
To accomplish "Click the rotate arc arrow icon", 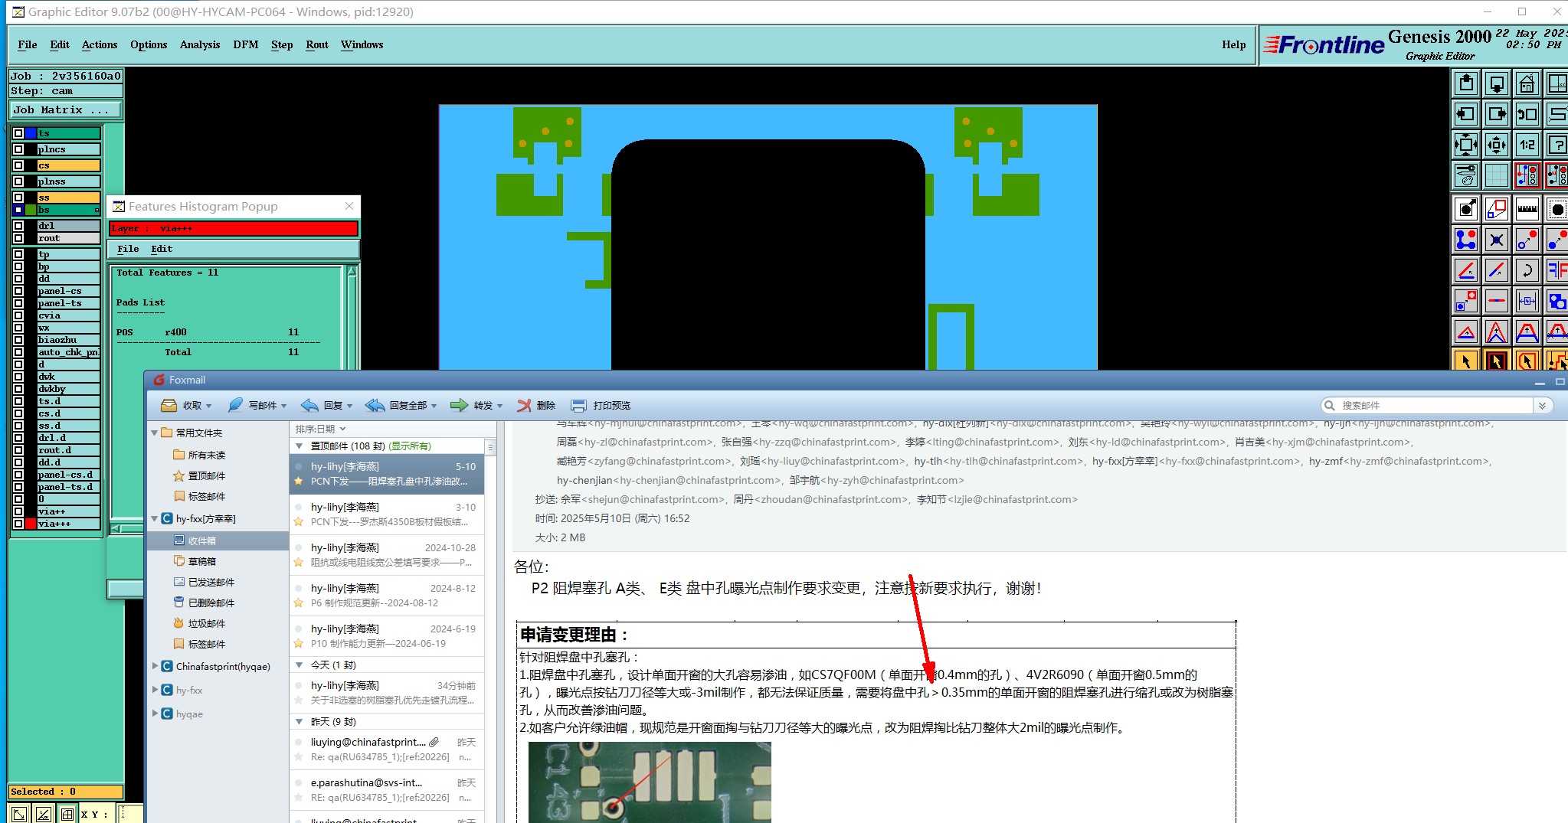I will [x=1527, y=270].
